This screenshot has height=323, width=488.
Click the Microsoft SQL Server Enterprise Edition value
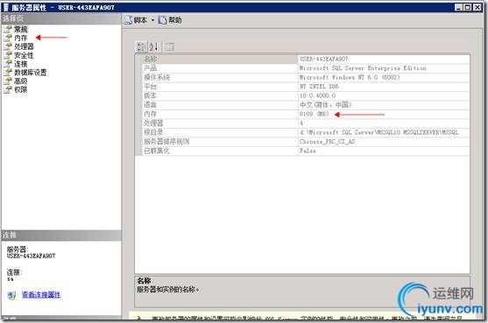tap(363, 68)
